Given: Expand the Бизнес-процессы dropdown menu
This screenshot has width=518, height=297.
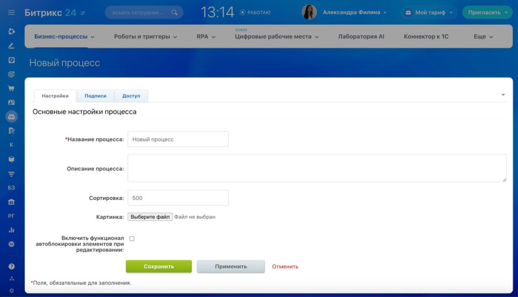Looking at the screenshot, I should 64,37.
